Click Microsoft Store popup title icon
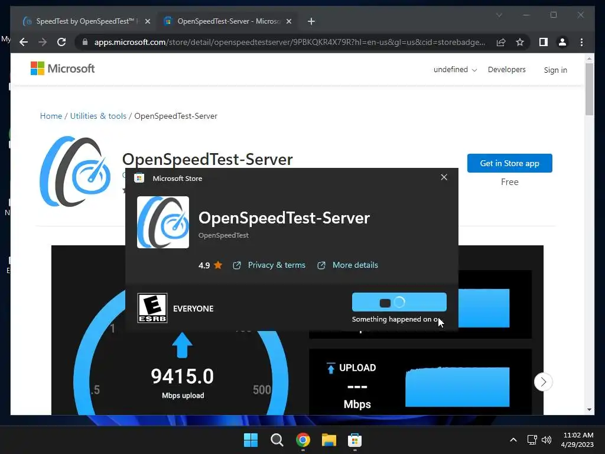The width and height of the screenshot is (605, 454). tap(139, 178)
